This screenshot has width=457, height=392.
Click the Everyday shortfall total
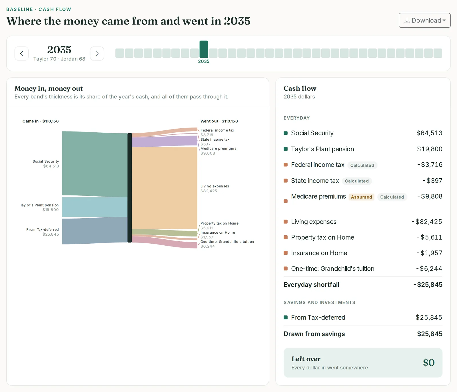coord(363,285)
